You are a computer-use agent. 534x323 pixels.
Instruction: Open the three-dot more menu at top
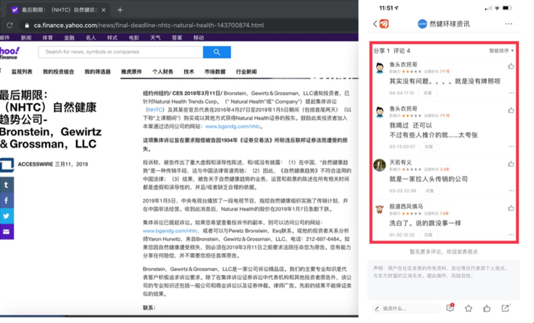click(508, 24)
